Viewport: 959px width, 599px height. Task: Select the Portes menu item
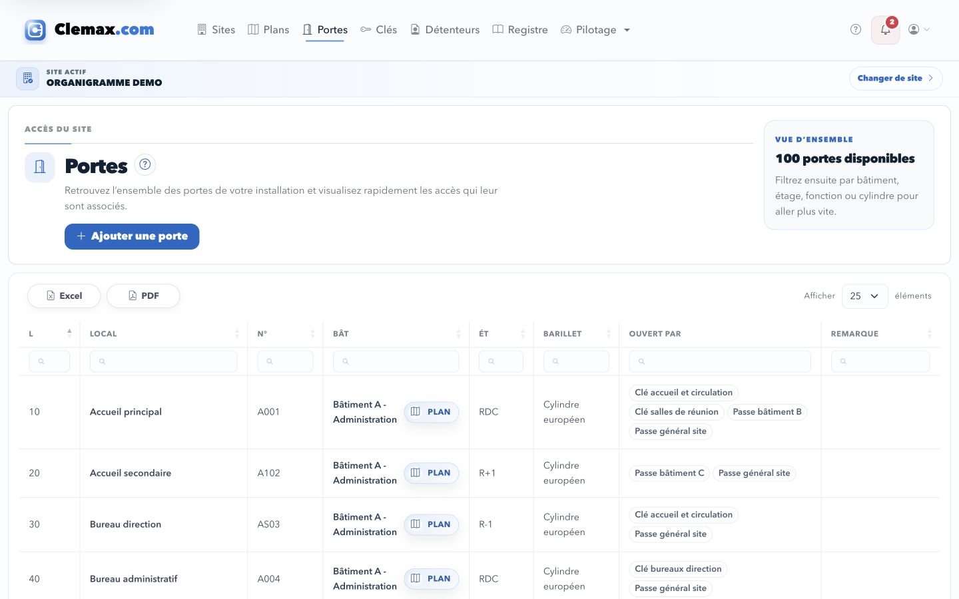pos(325,30)
